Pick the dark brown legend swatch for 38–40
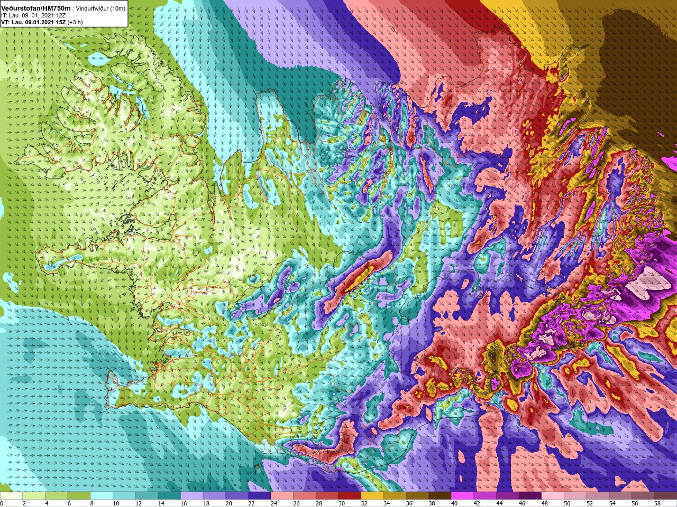The height and width of the screenshot is (507, 677). click(440, 496)
